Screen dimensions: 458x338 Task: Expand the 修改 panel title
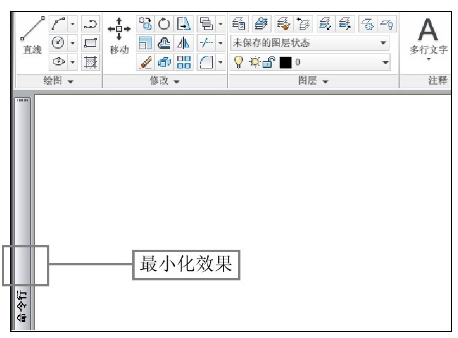pyautogui.click(x=165, y=81)
